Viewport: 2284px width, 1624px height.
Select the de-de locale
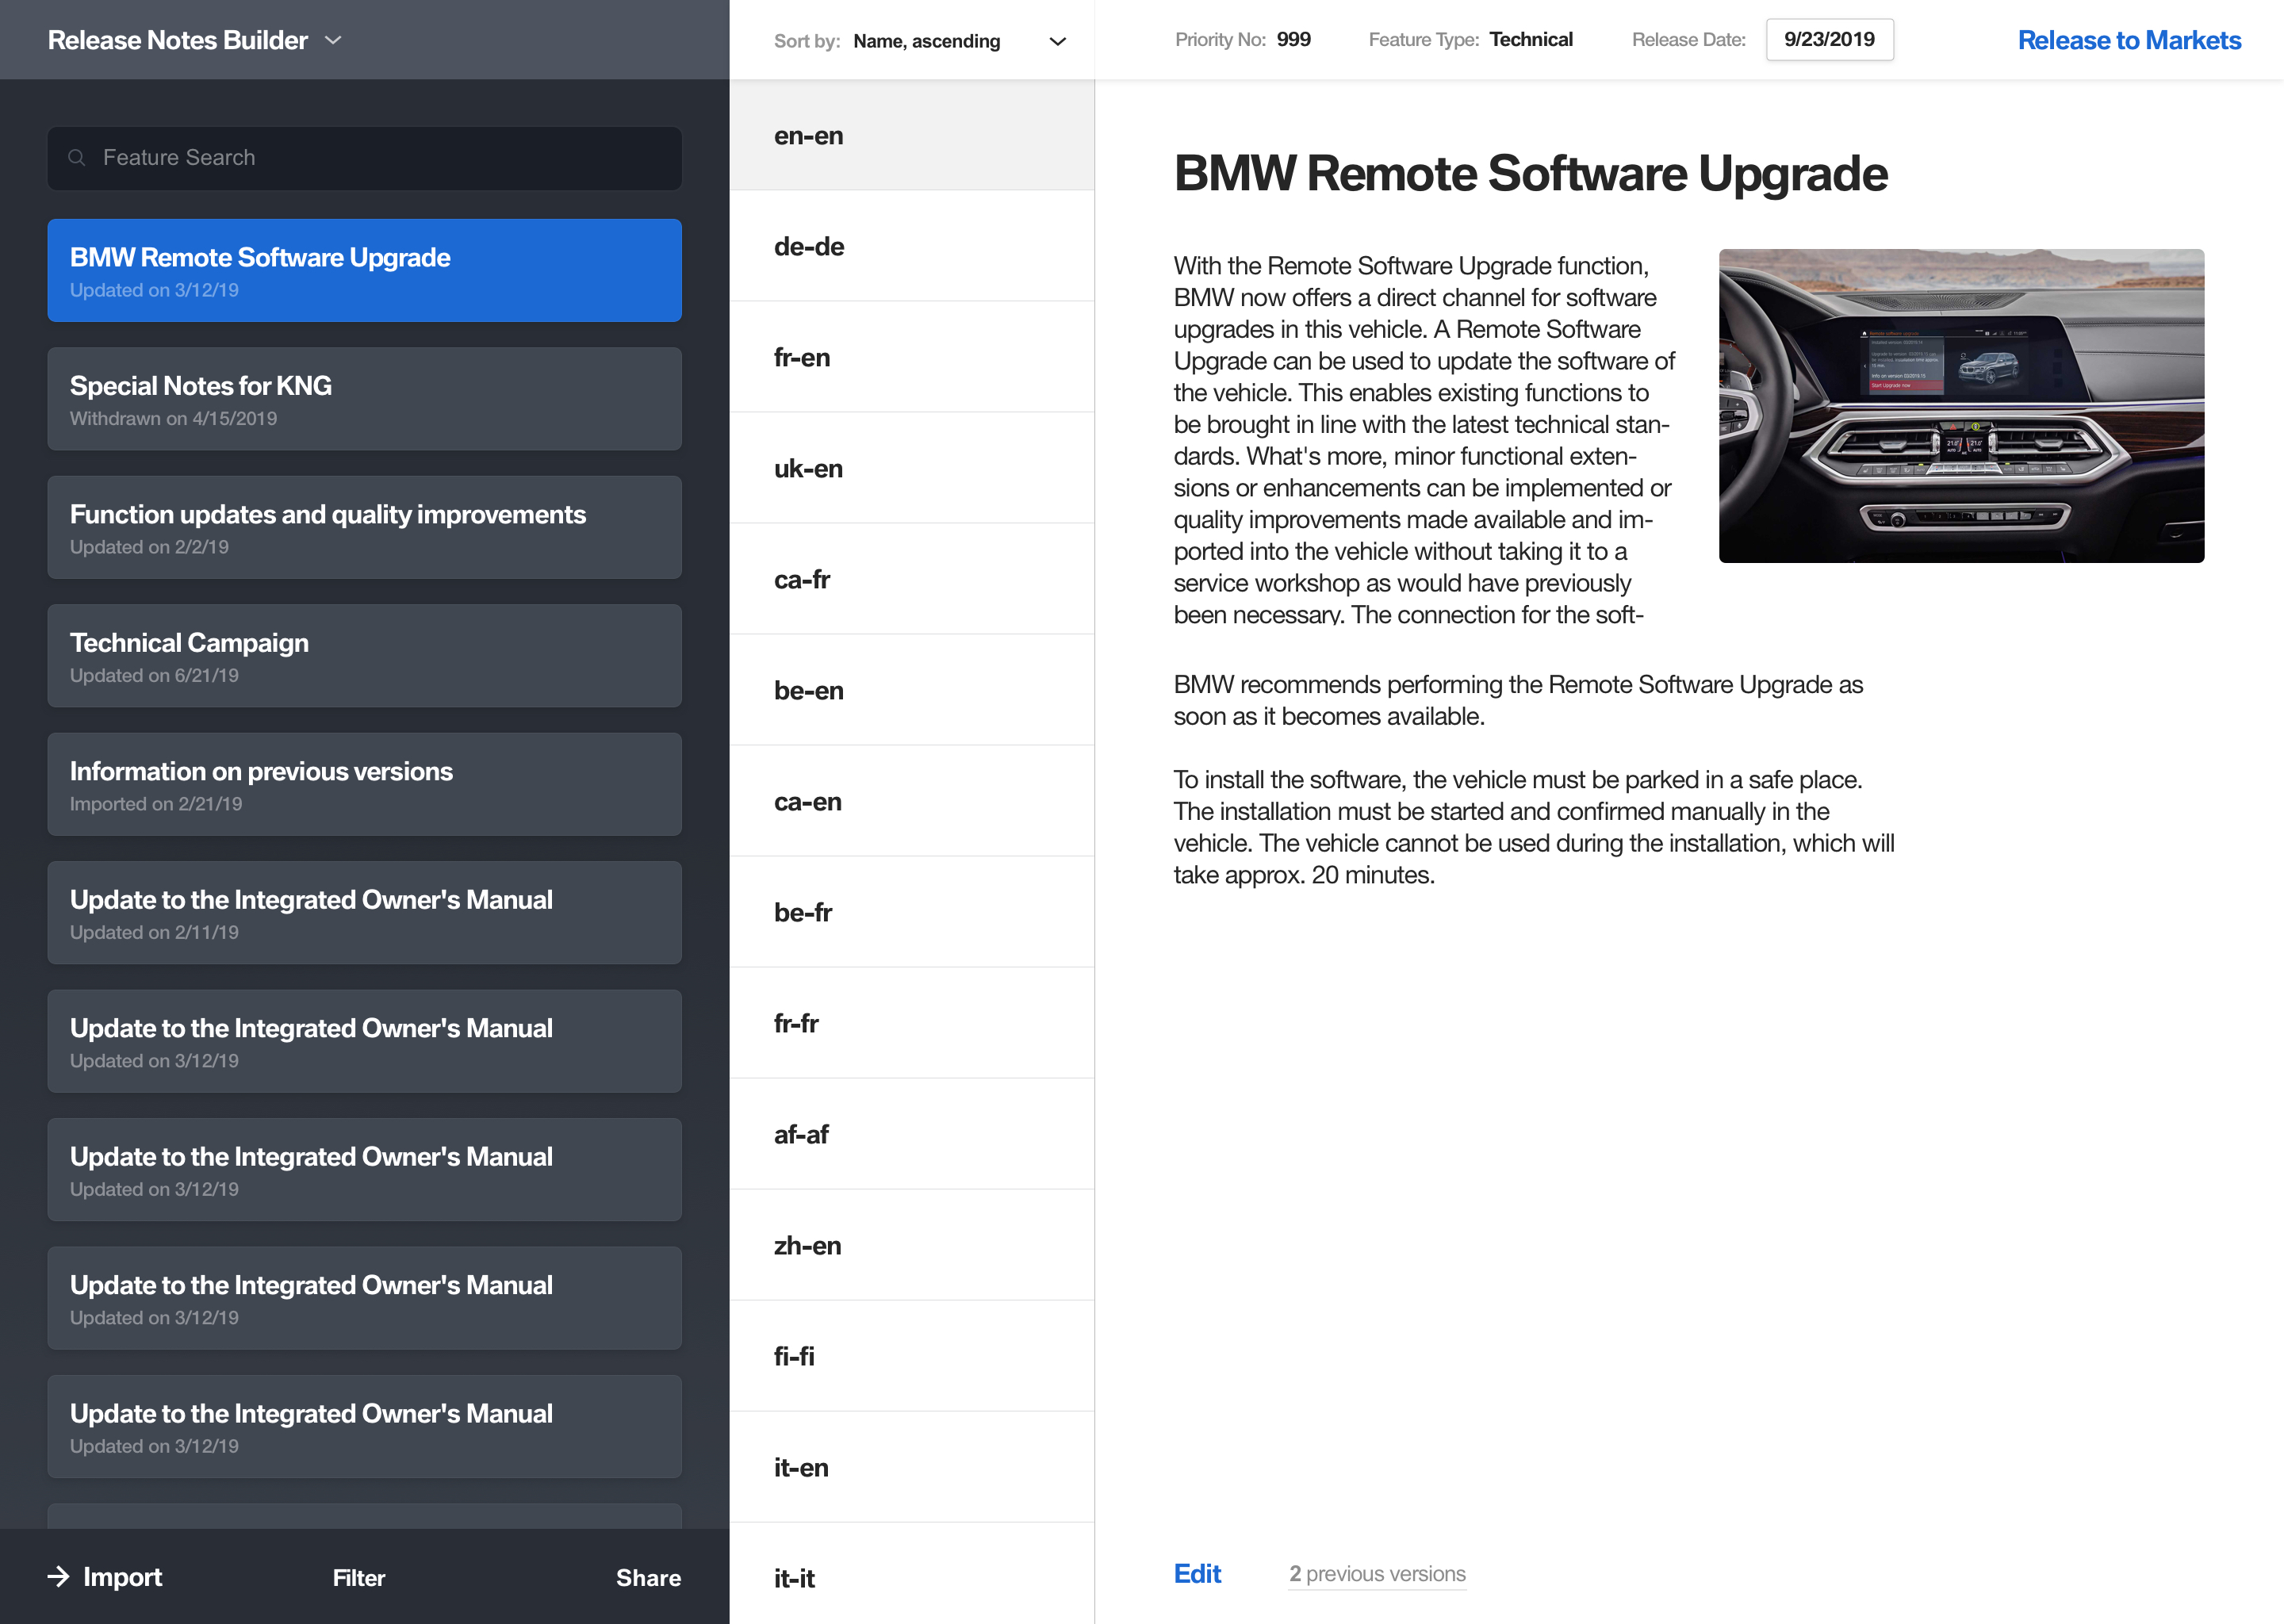(x=912, y=246)
